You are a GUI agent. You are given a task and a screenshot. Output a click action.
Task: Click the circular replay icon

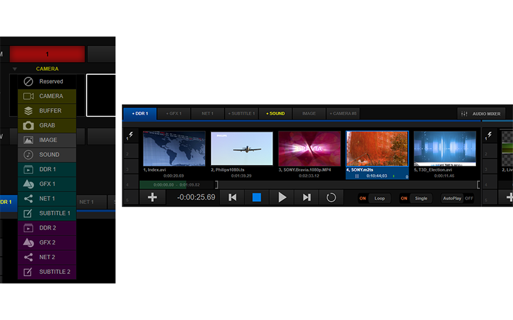point(331,198)
